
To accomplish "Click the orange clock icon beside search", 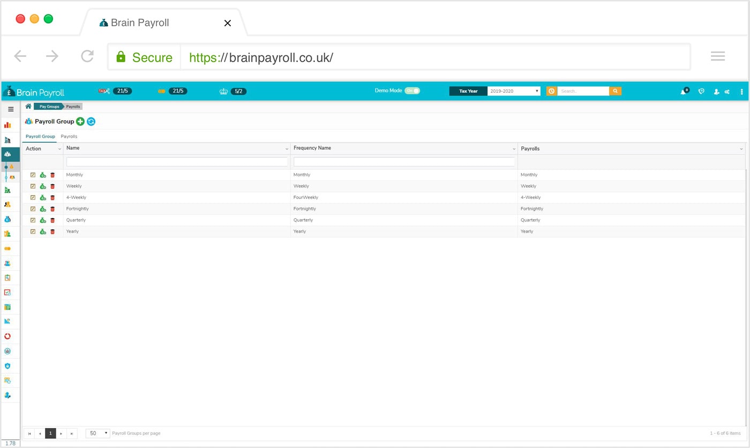I will [x=551, y=91].
